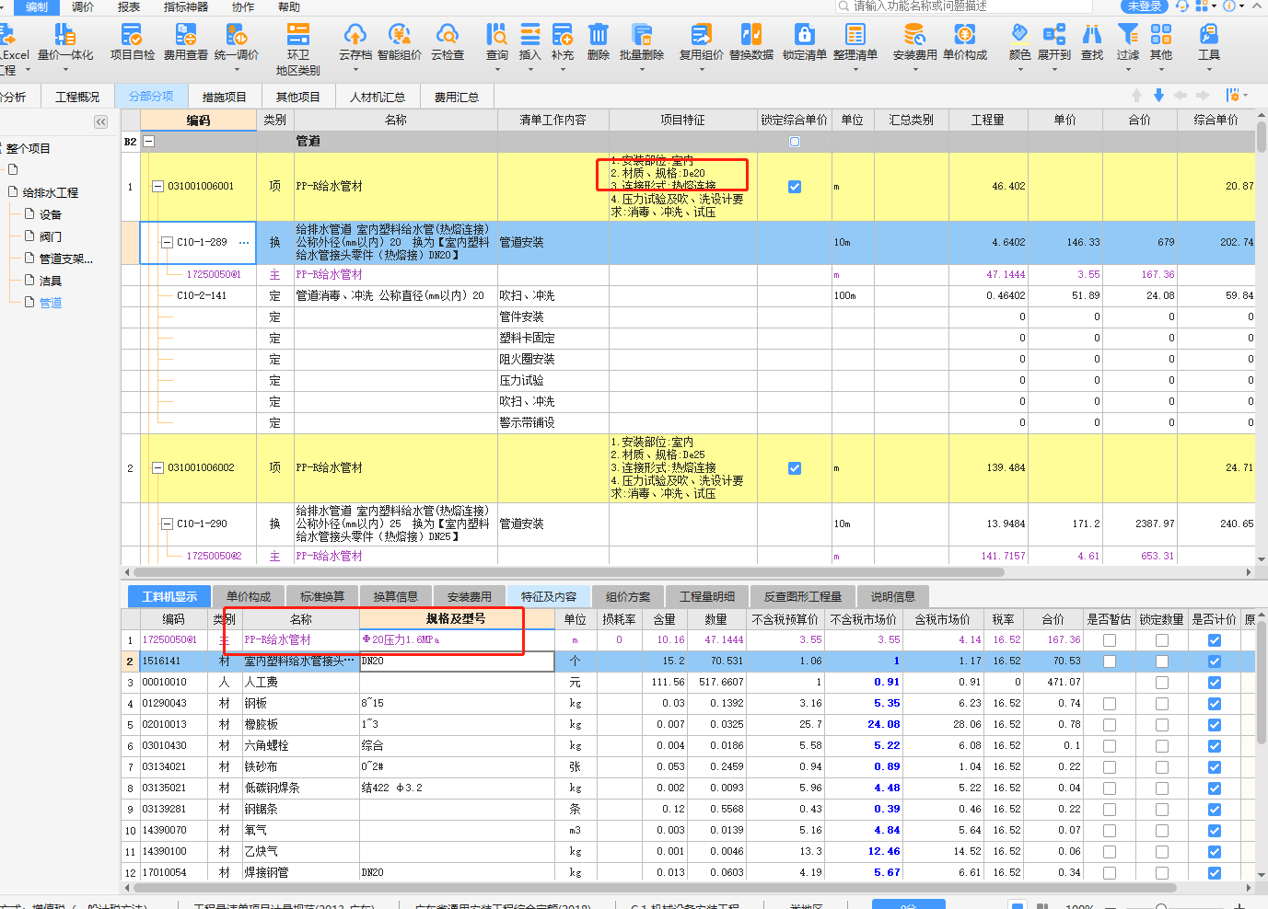Select 阀门 in the project tree
This screenshot has height=909, width=1268.
click(x=51, y=237)
